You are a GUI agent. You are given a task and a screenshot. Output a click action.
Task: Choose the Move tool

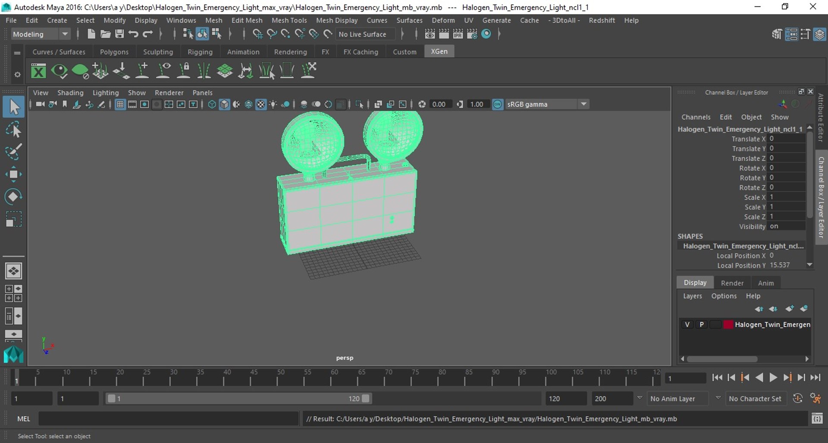pyautogui.click(x=13, y=174)
